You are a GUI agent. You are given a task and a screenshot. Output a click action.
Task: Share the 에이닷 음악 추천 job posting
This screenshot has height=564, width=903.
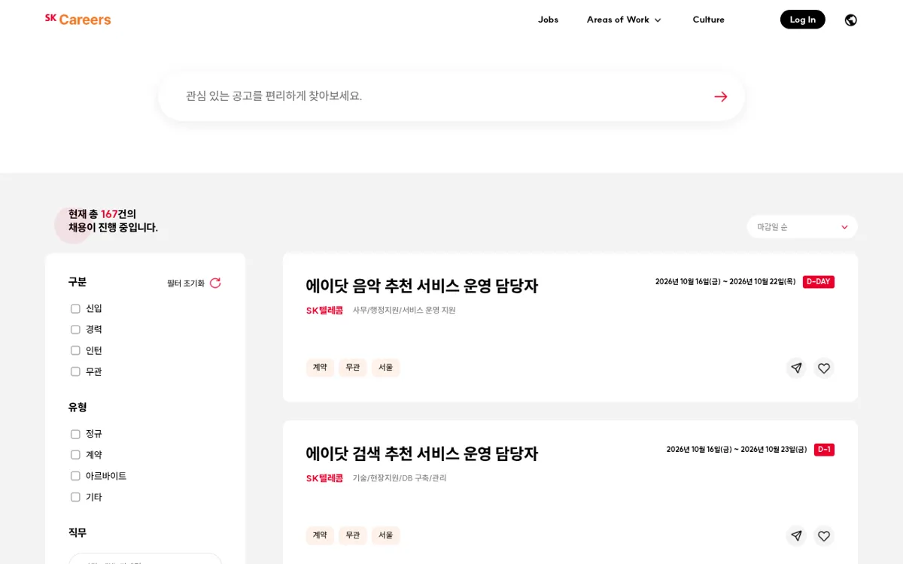click(796, 368)
